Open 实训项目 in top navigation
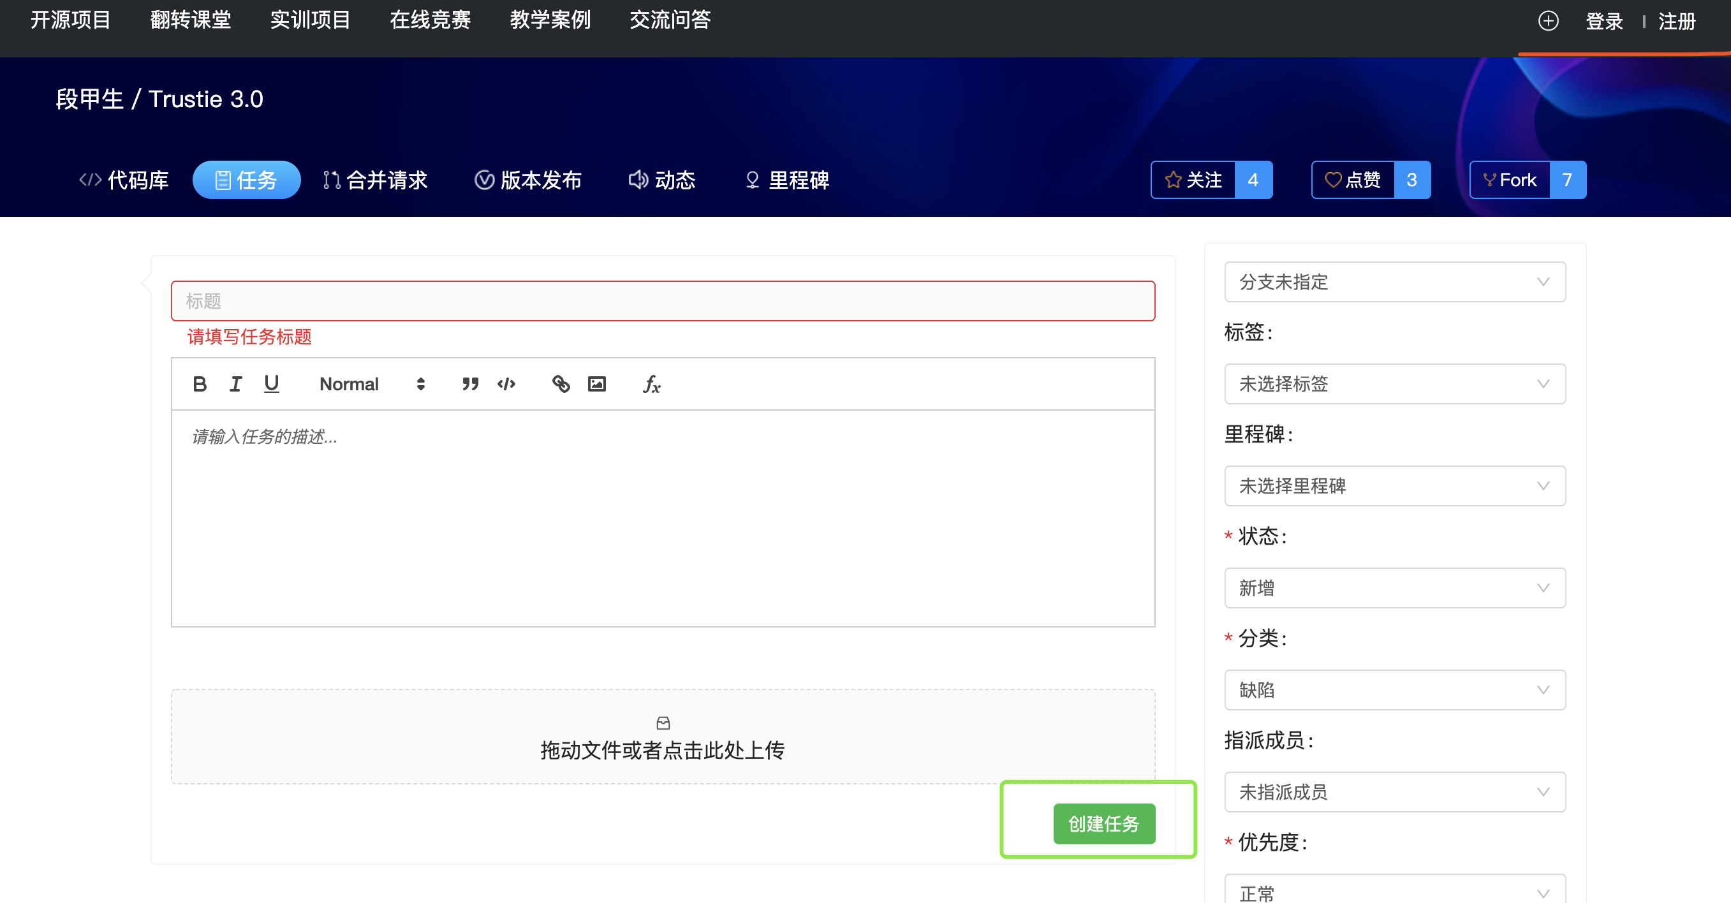 (x=311, y=20)
